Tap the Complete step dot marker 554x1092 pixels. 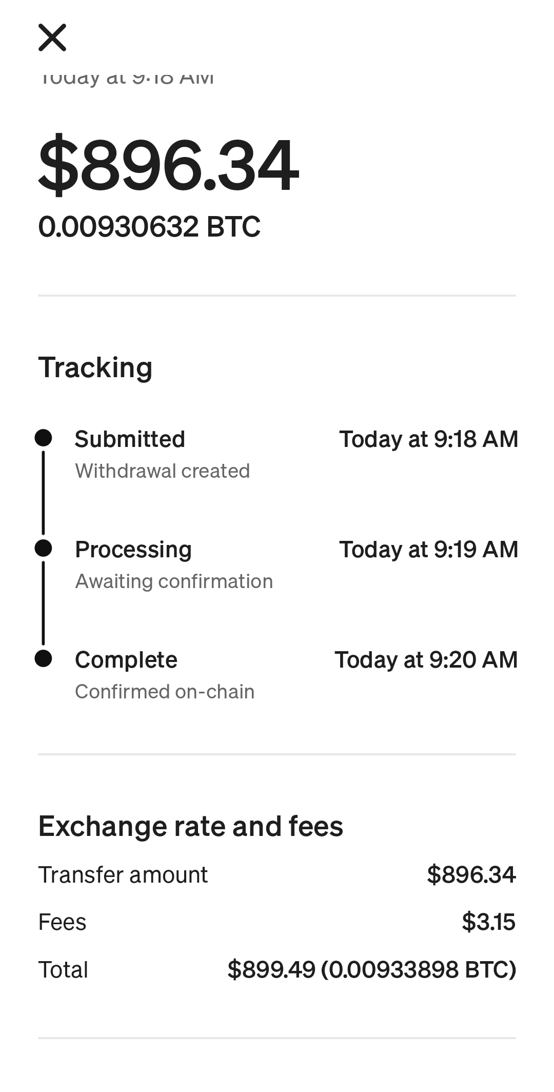(x=44, y=658)
